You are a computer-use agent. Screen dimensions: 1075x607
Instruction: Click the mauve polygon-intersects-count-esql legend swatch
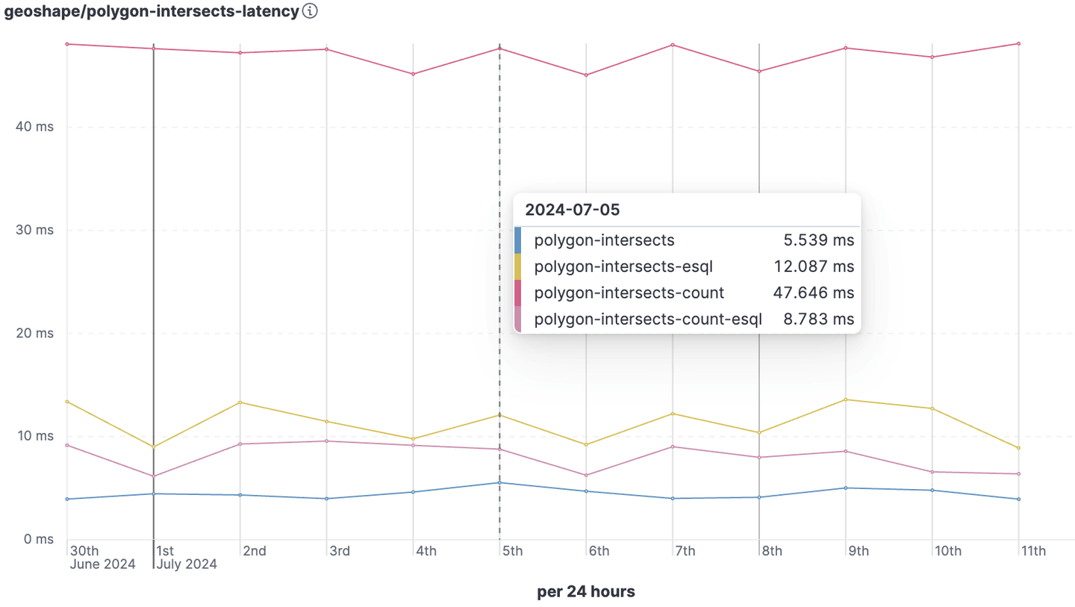[x=518, y=319]
